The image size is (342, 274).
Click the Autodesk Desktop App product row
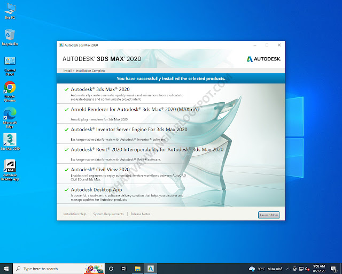coord(171,194)
